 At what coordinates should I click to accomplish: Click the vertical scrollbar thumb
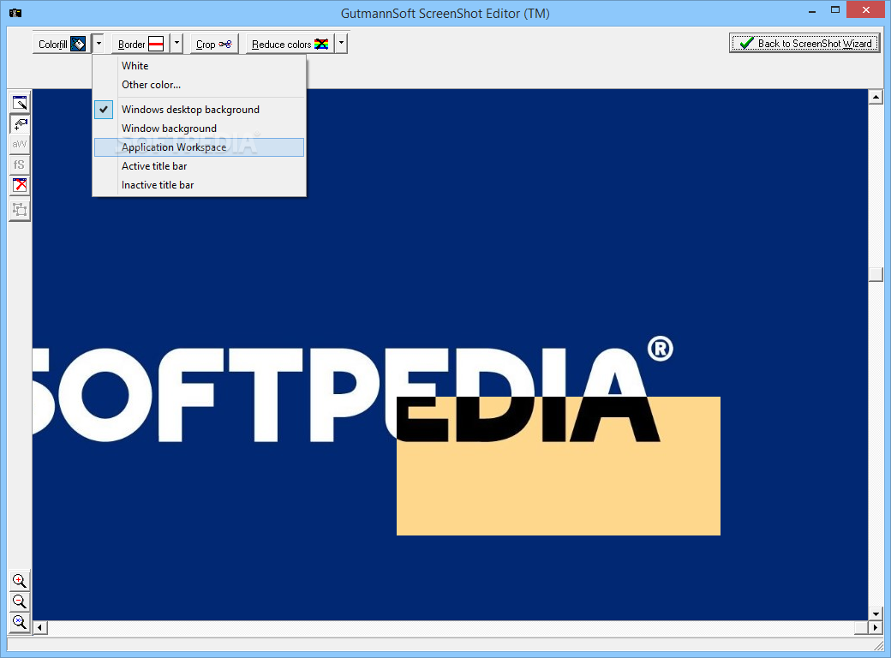click(x=875, y=274)
